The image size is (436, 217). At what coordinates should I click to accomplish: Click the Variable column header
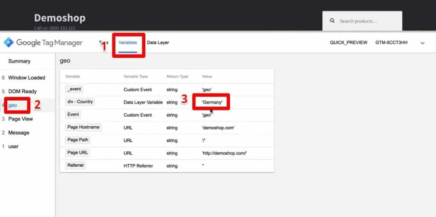(72, 76)
